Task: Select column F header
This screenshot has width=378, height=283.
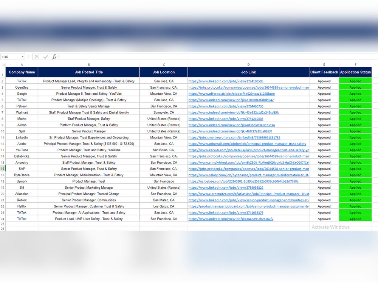Action: [x=355, y=65]
